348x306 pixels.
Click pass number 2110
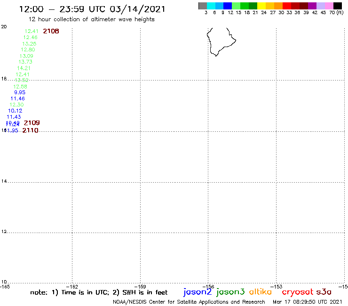[31, 130]
